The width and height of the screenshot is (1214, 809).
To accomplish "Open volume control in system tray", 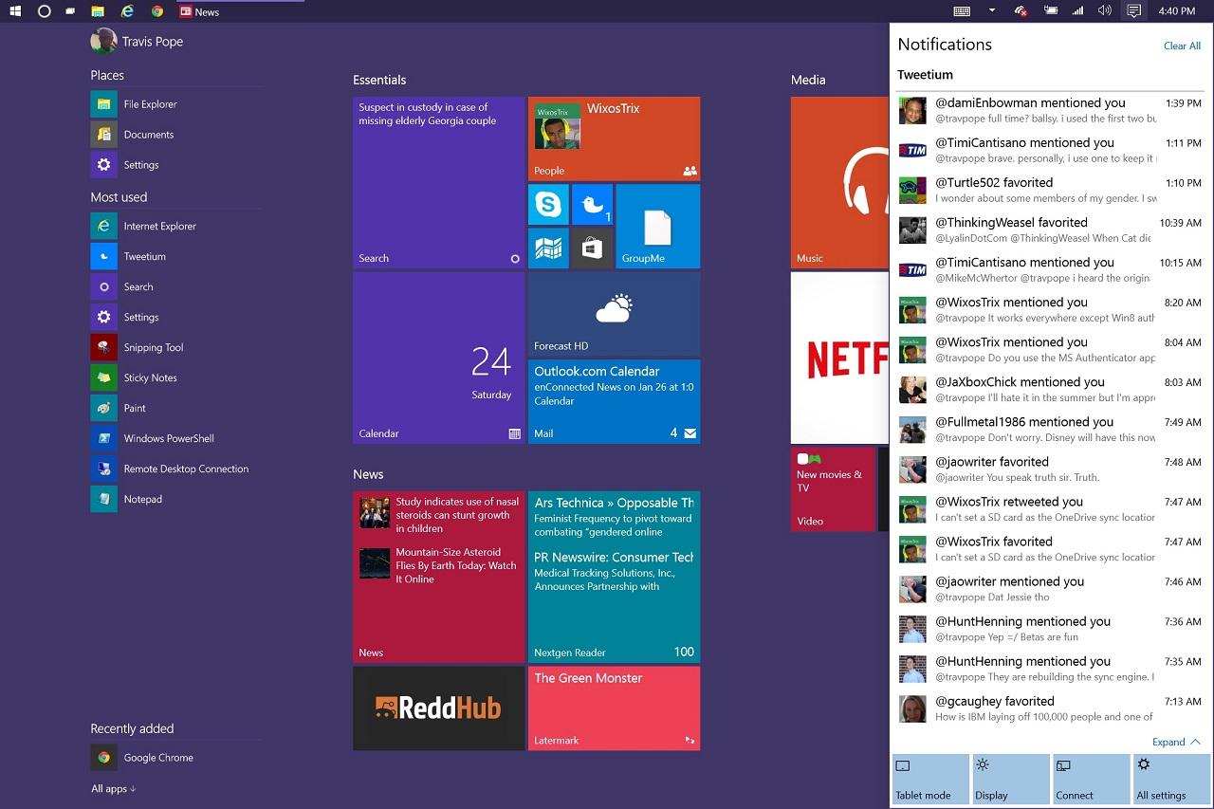I will (1104, 11).
